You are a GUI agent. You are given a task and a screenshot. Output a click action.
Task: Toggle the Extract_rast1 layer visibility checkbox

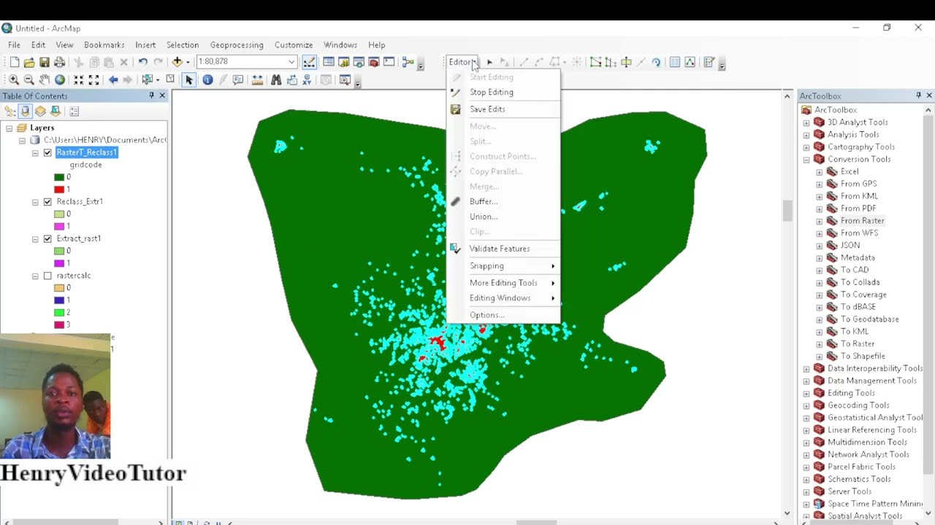click(47, 238)
